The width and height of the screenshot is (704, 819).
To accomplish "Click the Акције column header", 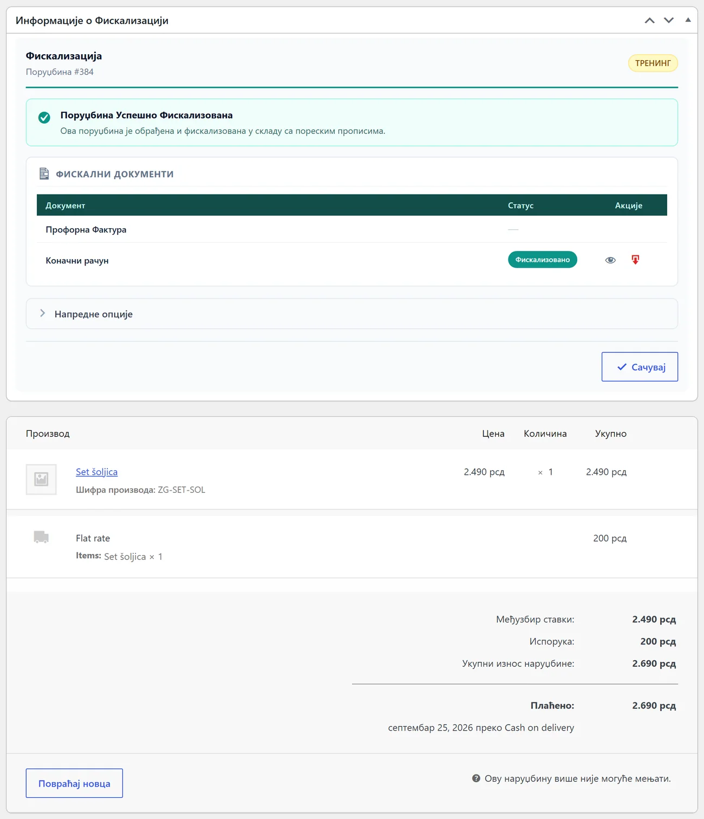I will [629, 205].
